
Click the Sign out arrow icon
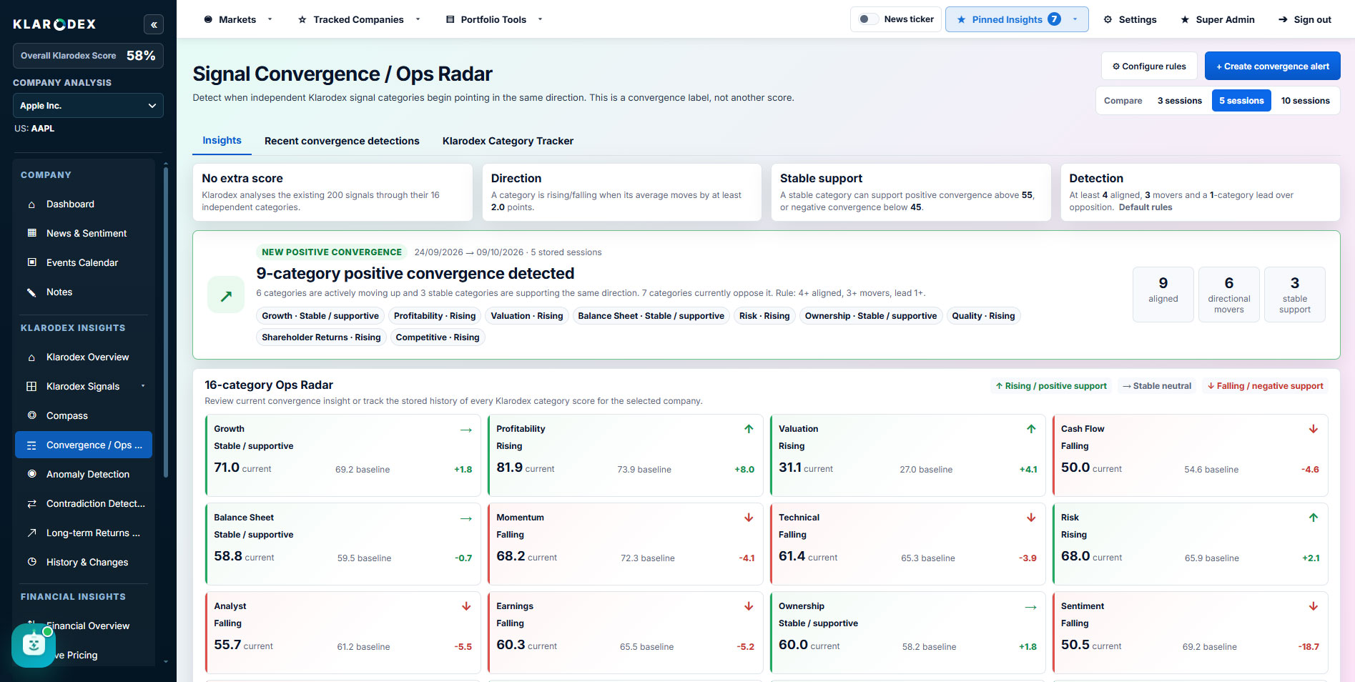click(1283, 19)
